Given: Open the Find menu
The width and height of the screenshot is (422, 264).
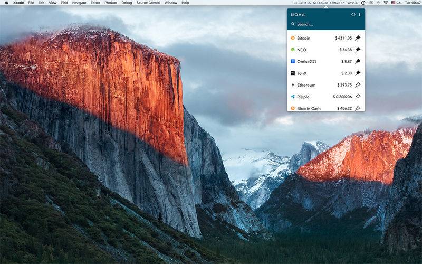Looking at the screenshot, I should click(64, 3).
